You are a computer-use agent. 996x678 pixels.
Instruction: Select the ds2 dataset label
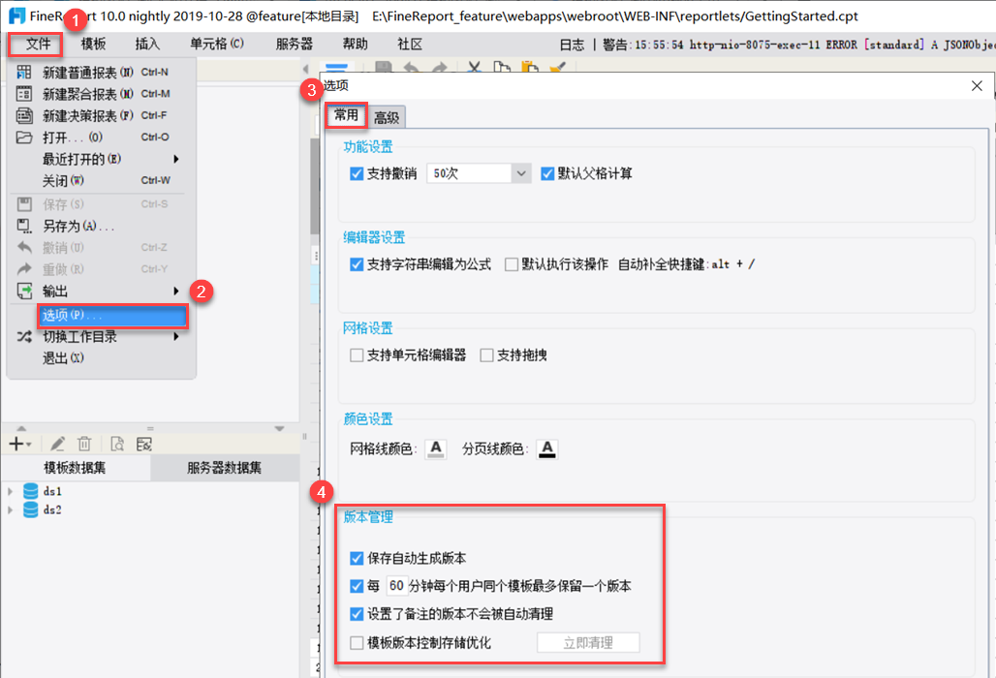click(x=52, y=509)
